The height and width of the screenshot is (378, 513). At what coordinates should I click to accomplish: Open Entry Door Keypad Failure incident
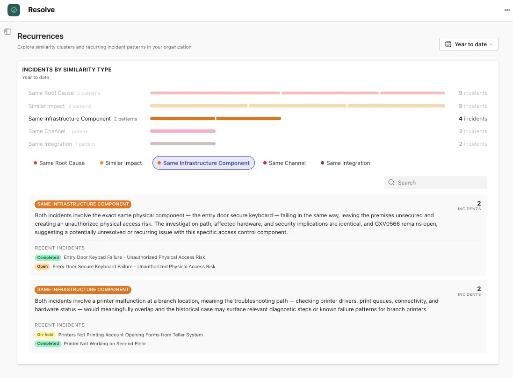click(134, 257)
